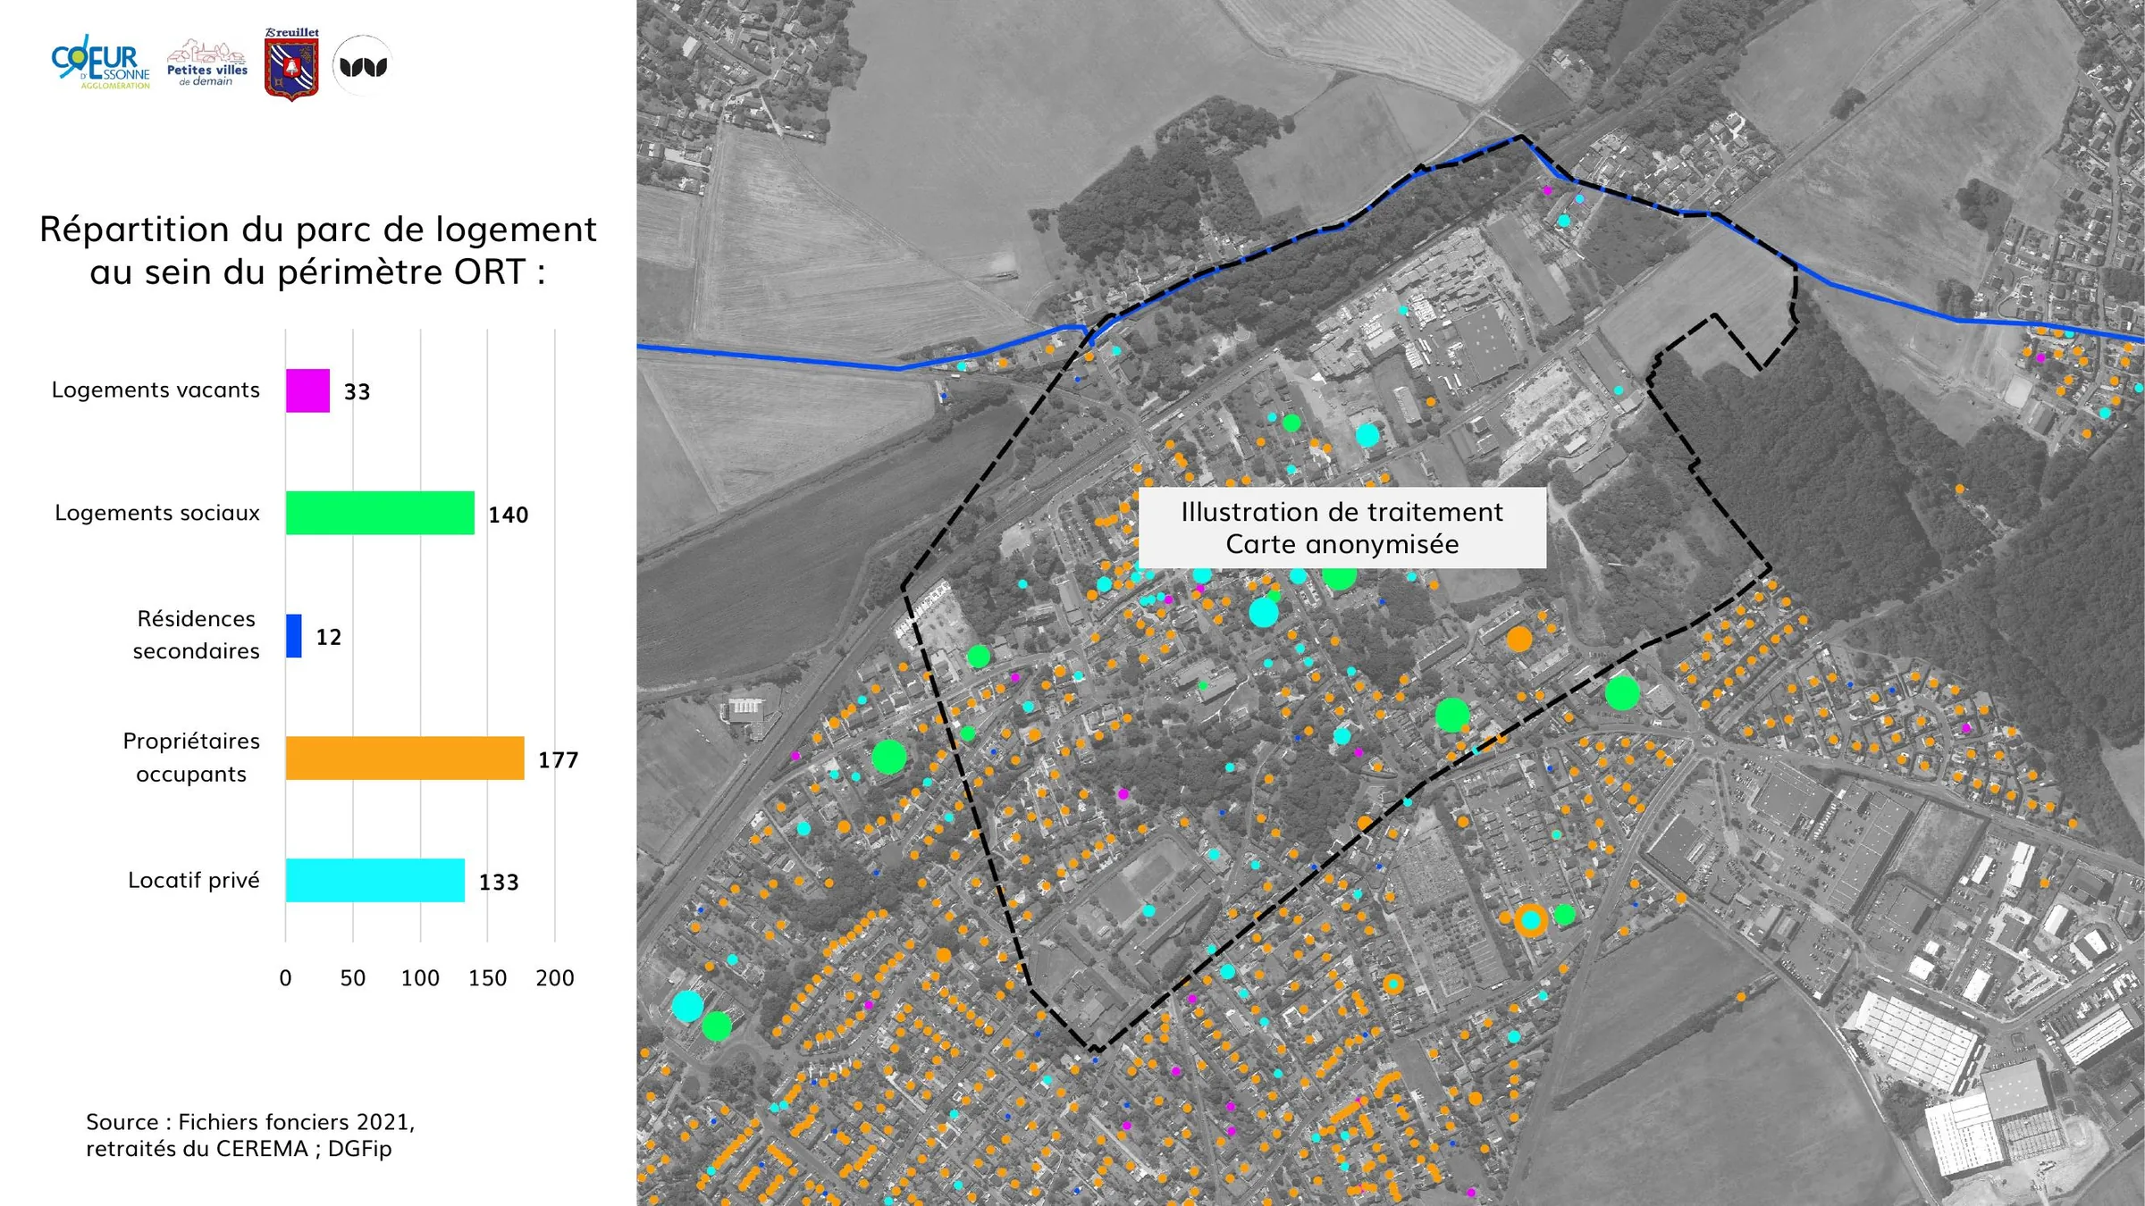Select the value 177 beside the orange bar

559,760
